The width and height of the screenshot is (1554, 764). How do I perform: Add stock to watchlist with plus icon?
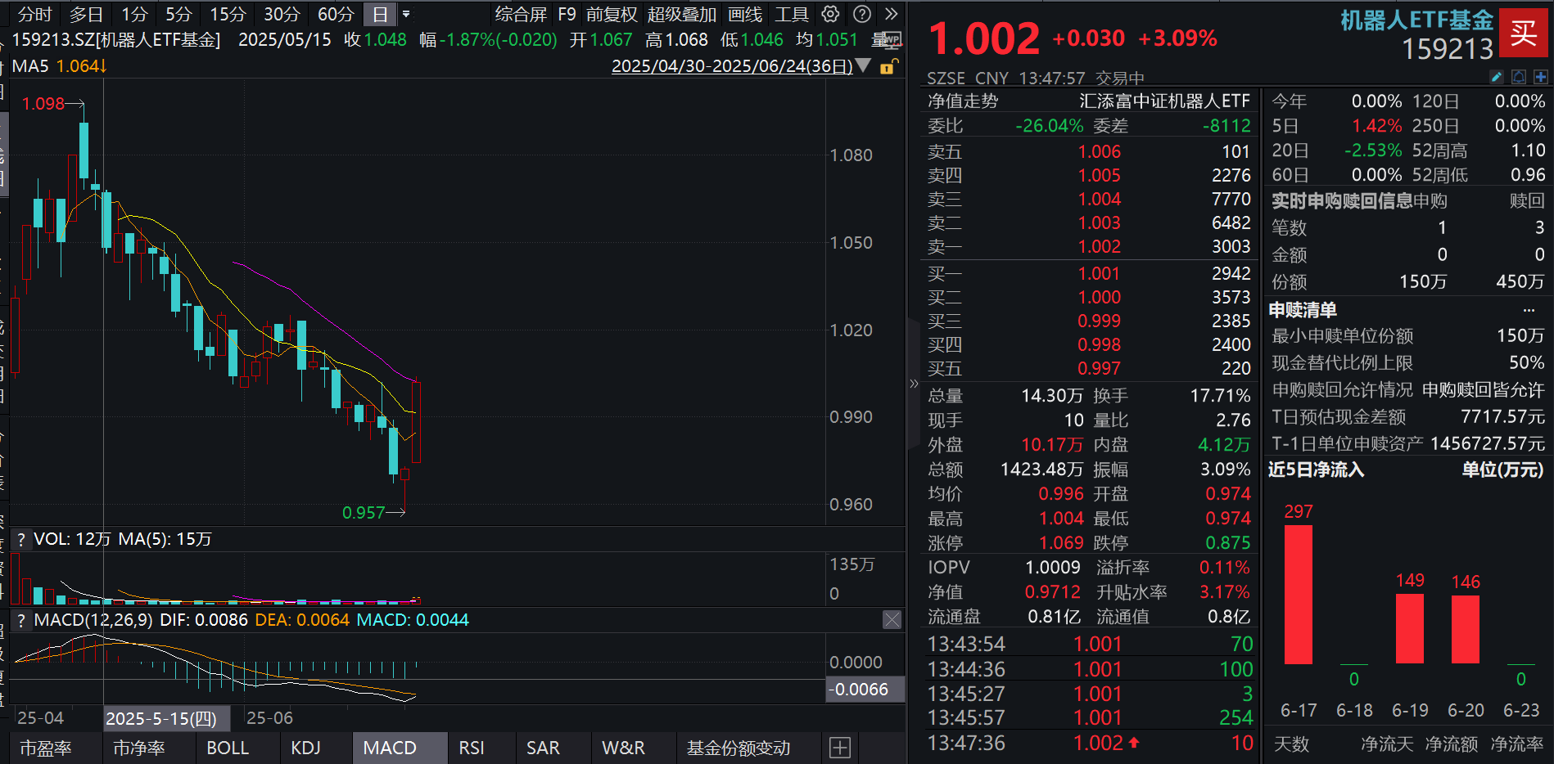coord(1540,77)
